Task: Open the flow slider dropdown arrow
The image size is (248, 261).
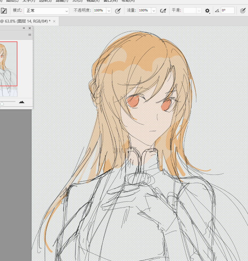Action: pyautogui.click(x=154, y=11)
